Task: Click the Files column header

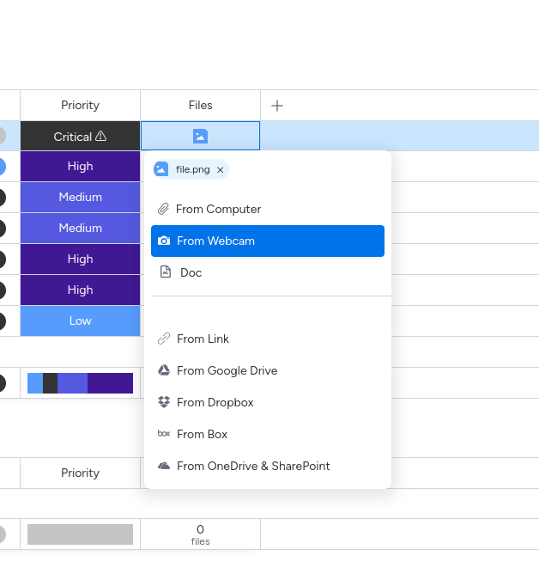Action: coord(201,105)
